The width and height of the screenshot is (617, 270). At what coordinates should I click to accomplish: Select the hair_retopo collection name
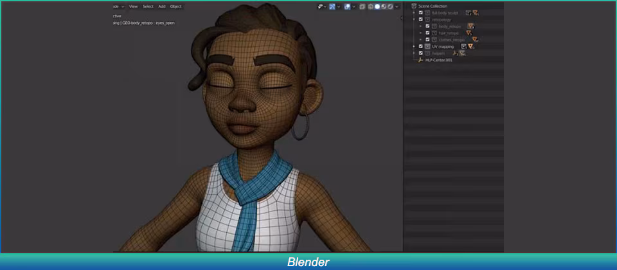point(449,33)
